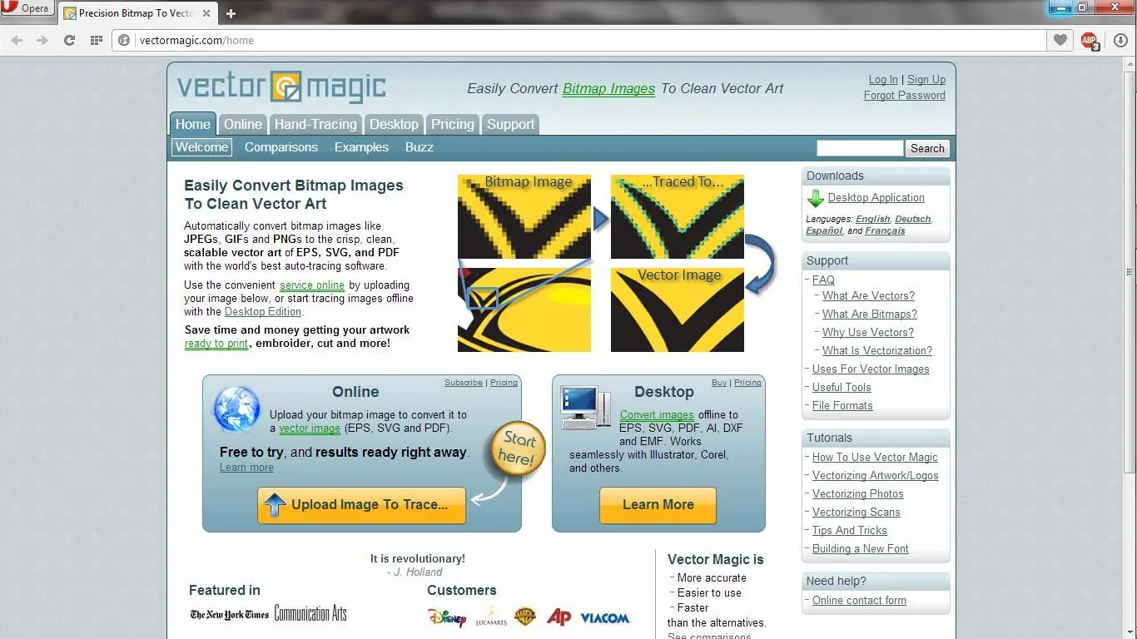Switch language to Français
This screenshot has width=1137, height=639.
pyautogui.click(x=884, y=230)
